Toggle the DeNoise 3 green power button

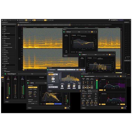64,32
